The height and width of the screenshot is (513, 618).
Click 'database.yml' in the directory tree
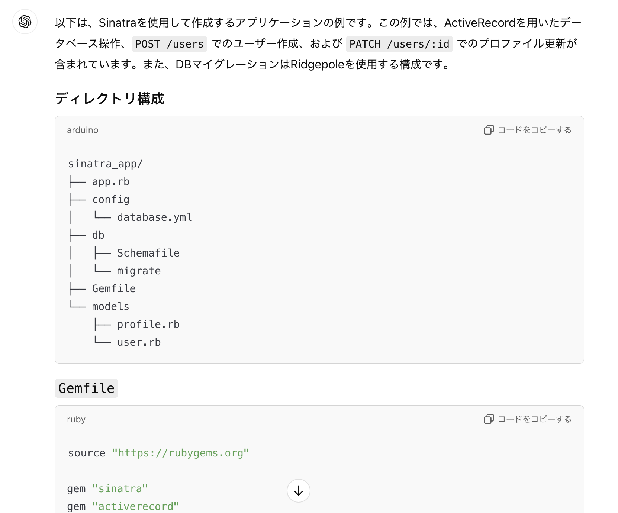154,217
